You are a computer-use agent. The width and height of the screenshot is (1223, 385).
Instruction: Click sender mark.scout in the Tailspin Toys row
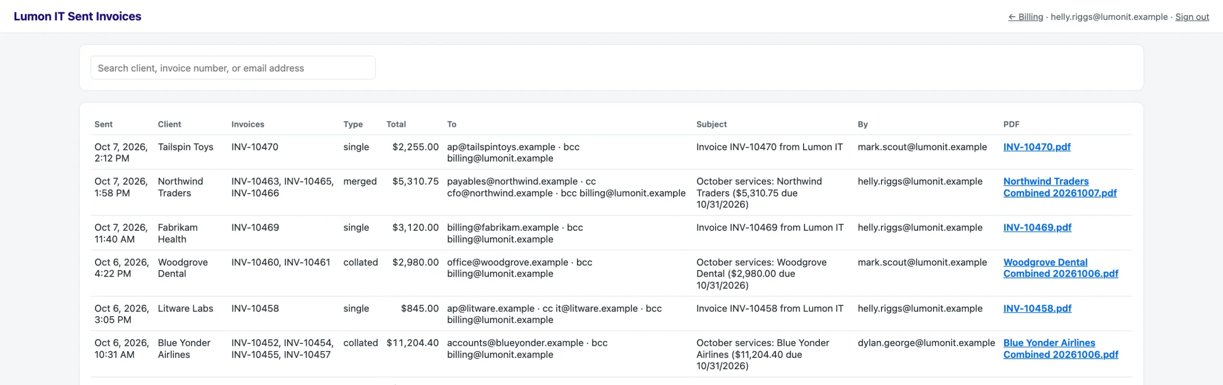click(922, 147)
